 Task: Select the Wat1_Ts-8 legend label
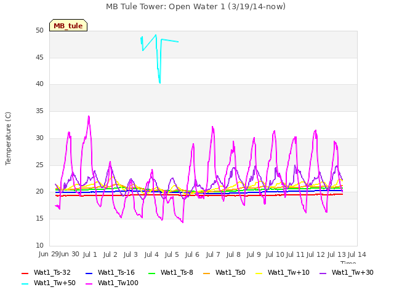177,273
